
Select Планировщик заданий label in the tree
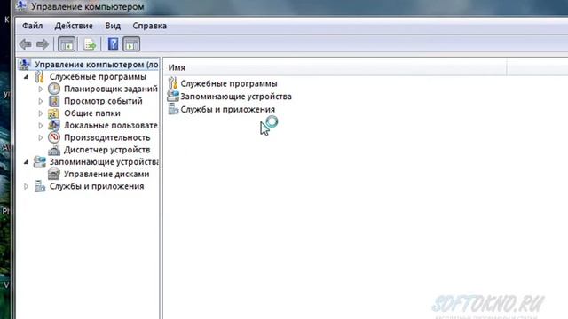click(x=110, y=89)
